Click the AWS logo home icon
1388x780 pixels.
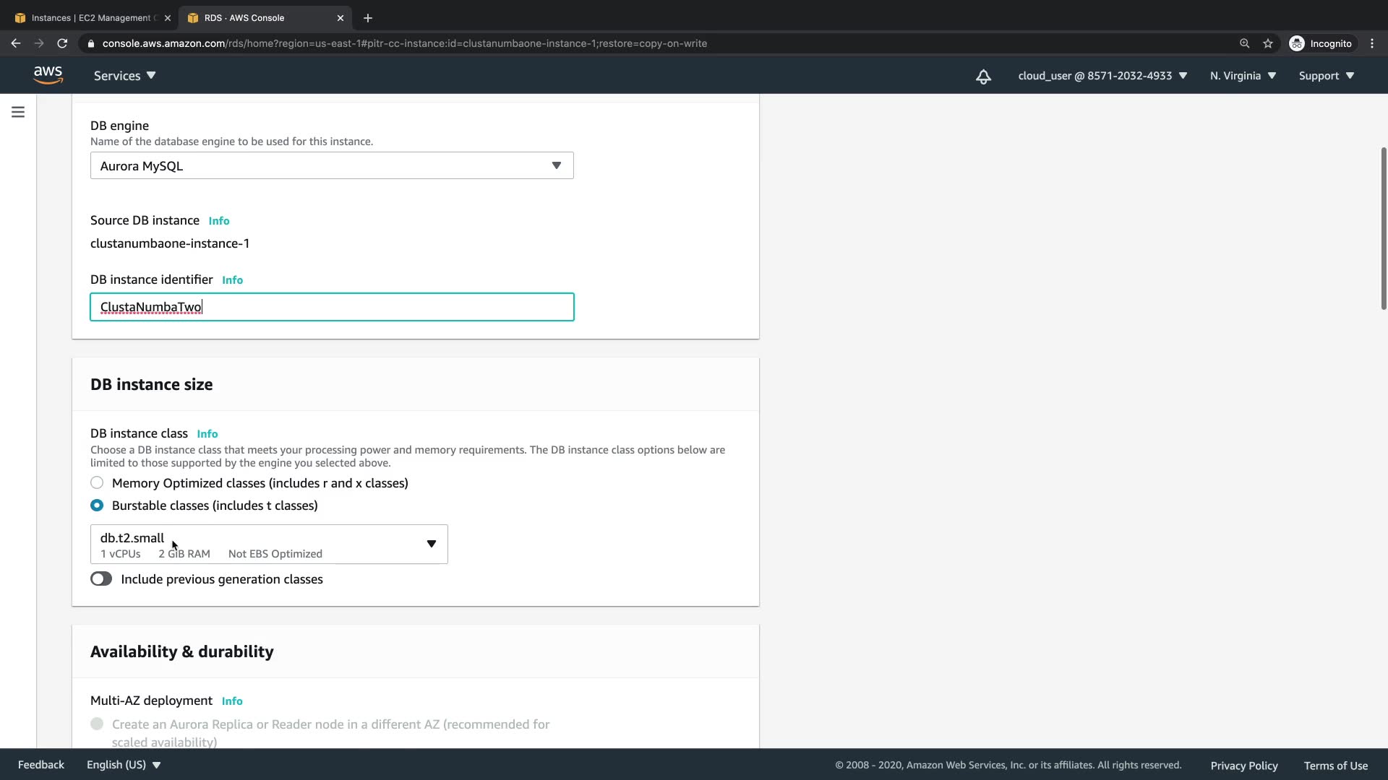48,75
